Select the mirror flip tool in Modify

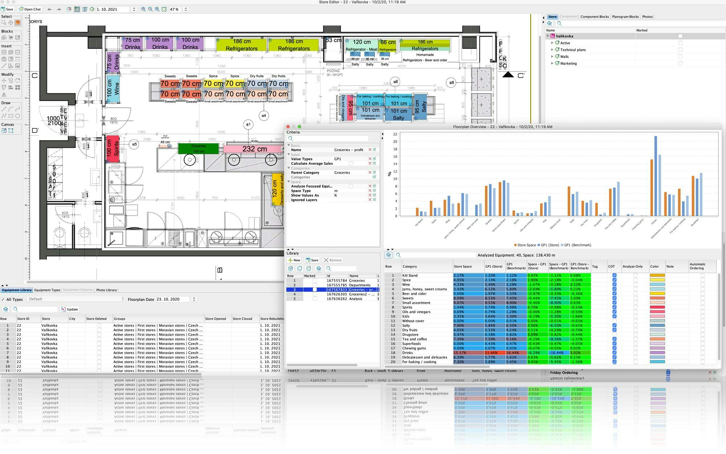tap(4, 94)
